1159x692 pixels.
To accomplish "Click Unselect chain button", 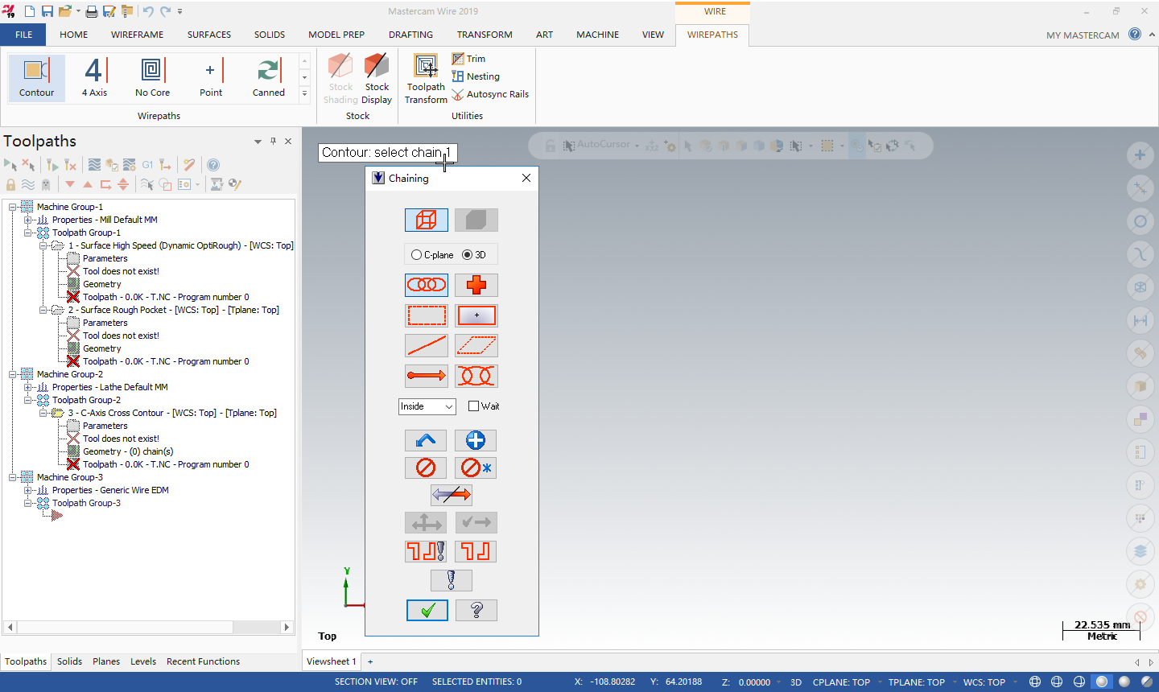I will (426, 468).
